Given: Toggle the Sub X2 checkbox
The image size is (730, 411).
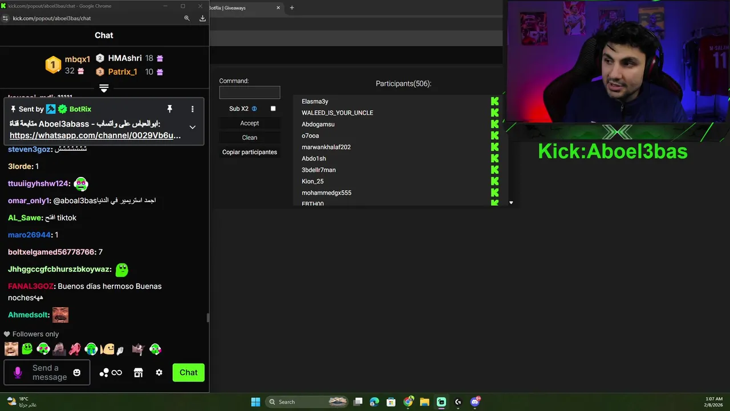Looking at the screenshot, I should click(x=273, y=108).
